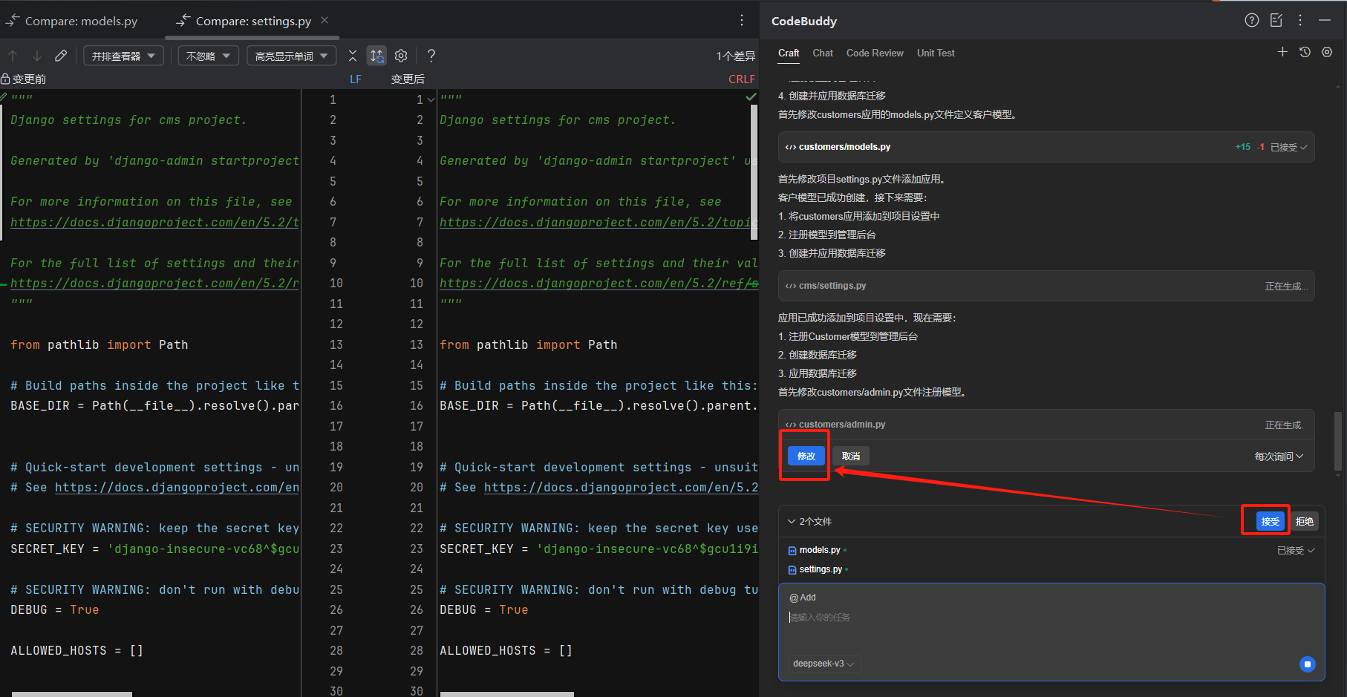The height and width of the screenshot is (697, 1347).
Task: Collapse unchanged fragments icon
Action: tap(353, 56)
